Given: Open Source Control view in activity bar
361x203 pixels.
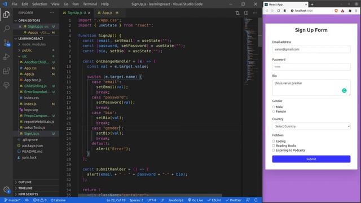Looking at the screenshot, I should point(6,43).
